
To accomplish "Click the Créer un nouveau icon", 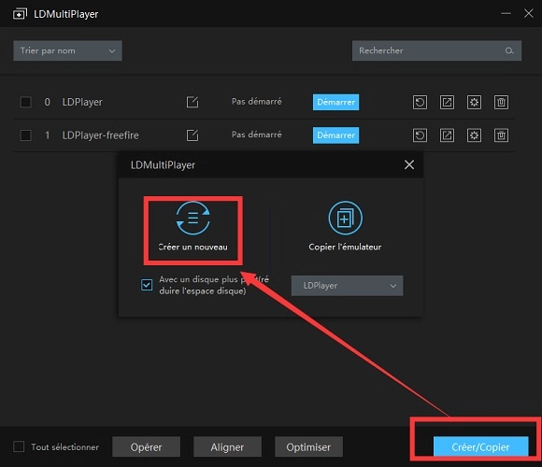I will coord(193,219).
